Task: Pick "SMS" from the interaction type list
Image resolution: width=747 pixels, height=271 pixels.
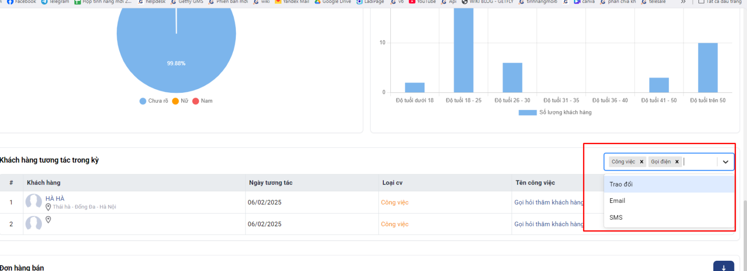Action: [x=616, y=217]
